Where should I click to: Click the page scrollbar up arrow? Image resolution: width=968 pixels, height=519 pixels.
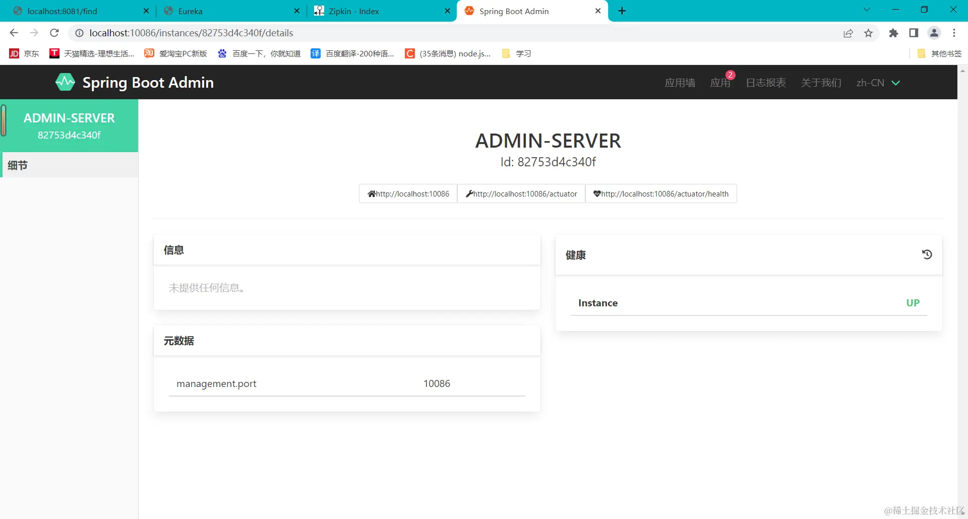pos(962,71)
